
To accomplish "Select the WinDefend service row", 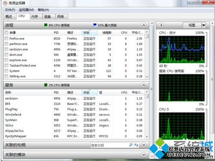I will click(74, 115).
